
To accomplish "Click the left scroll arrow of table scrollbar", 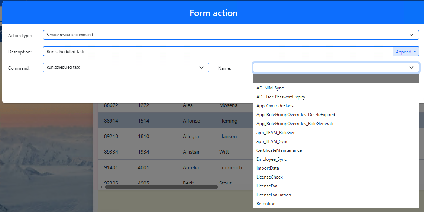I will 101,187.
